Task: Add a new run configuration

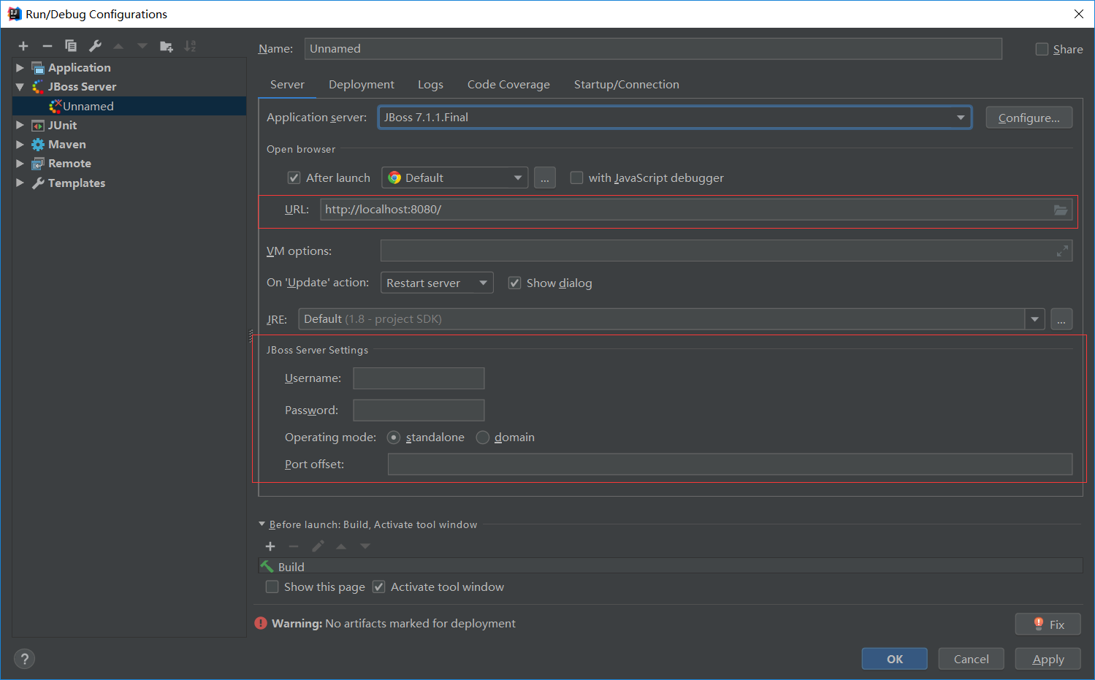Action: tap(23, 45)
